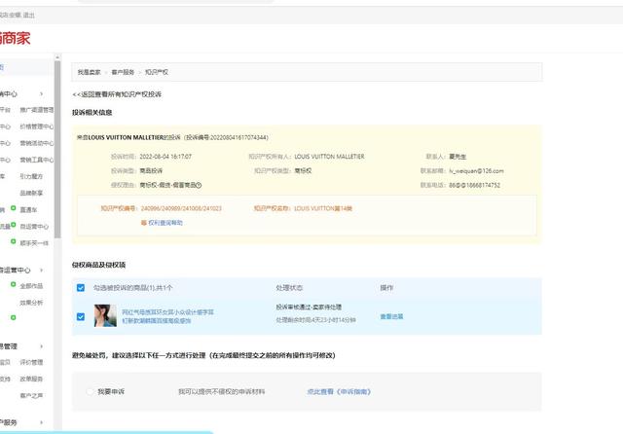This screenshot has height=434, width=623.
Task: Toggle the checkbox for the listed product
Action: click(x=81, y=315)
